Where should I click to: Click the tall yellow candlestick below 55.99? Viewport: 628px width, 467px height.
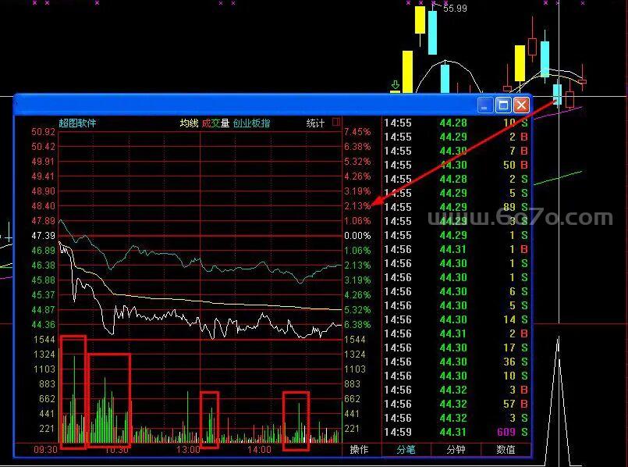(420, 20)
